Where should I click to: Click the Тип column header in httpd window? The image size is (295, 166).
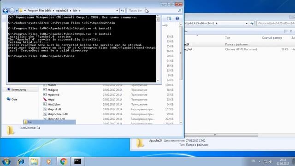[x=227, y=38]
